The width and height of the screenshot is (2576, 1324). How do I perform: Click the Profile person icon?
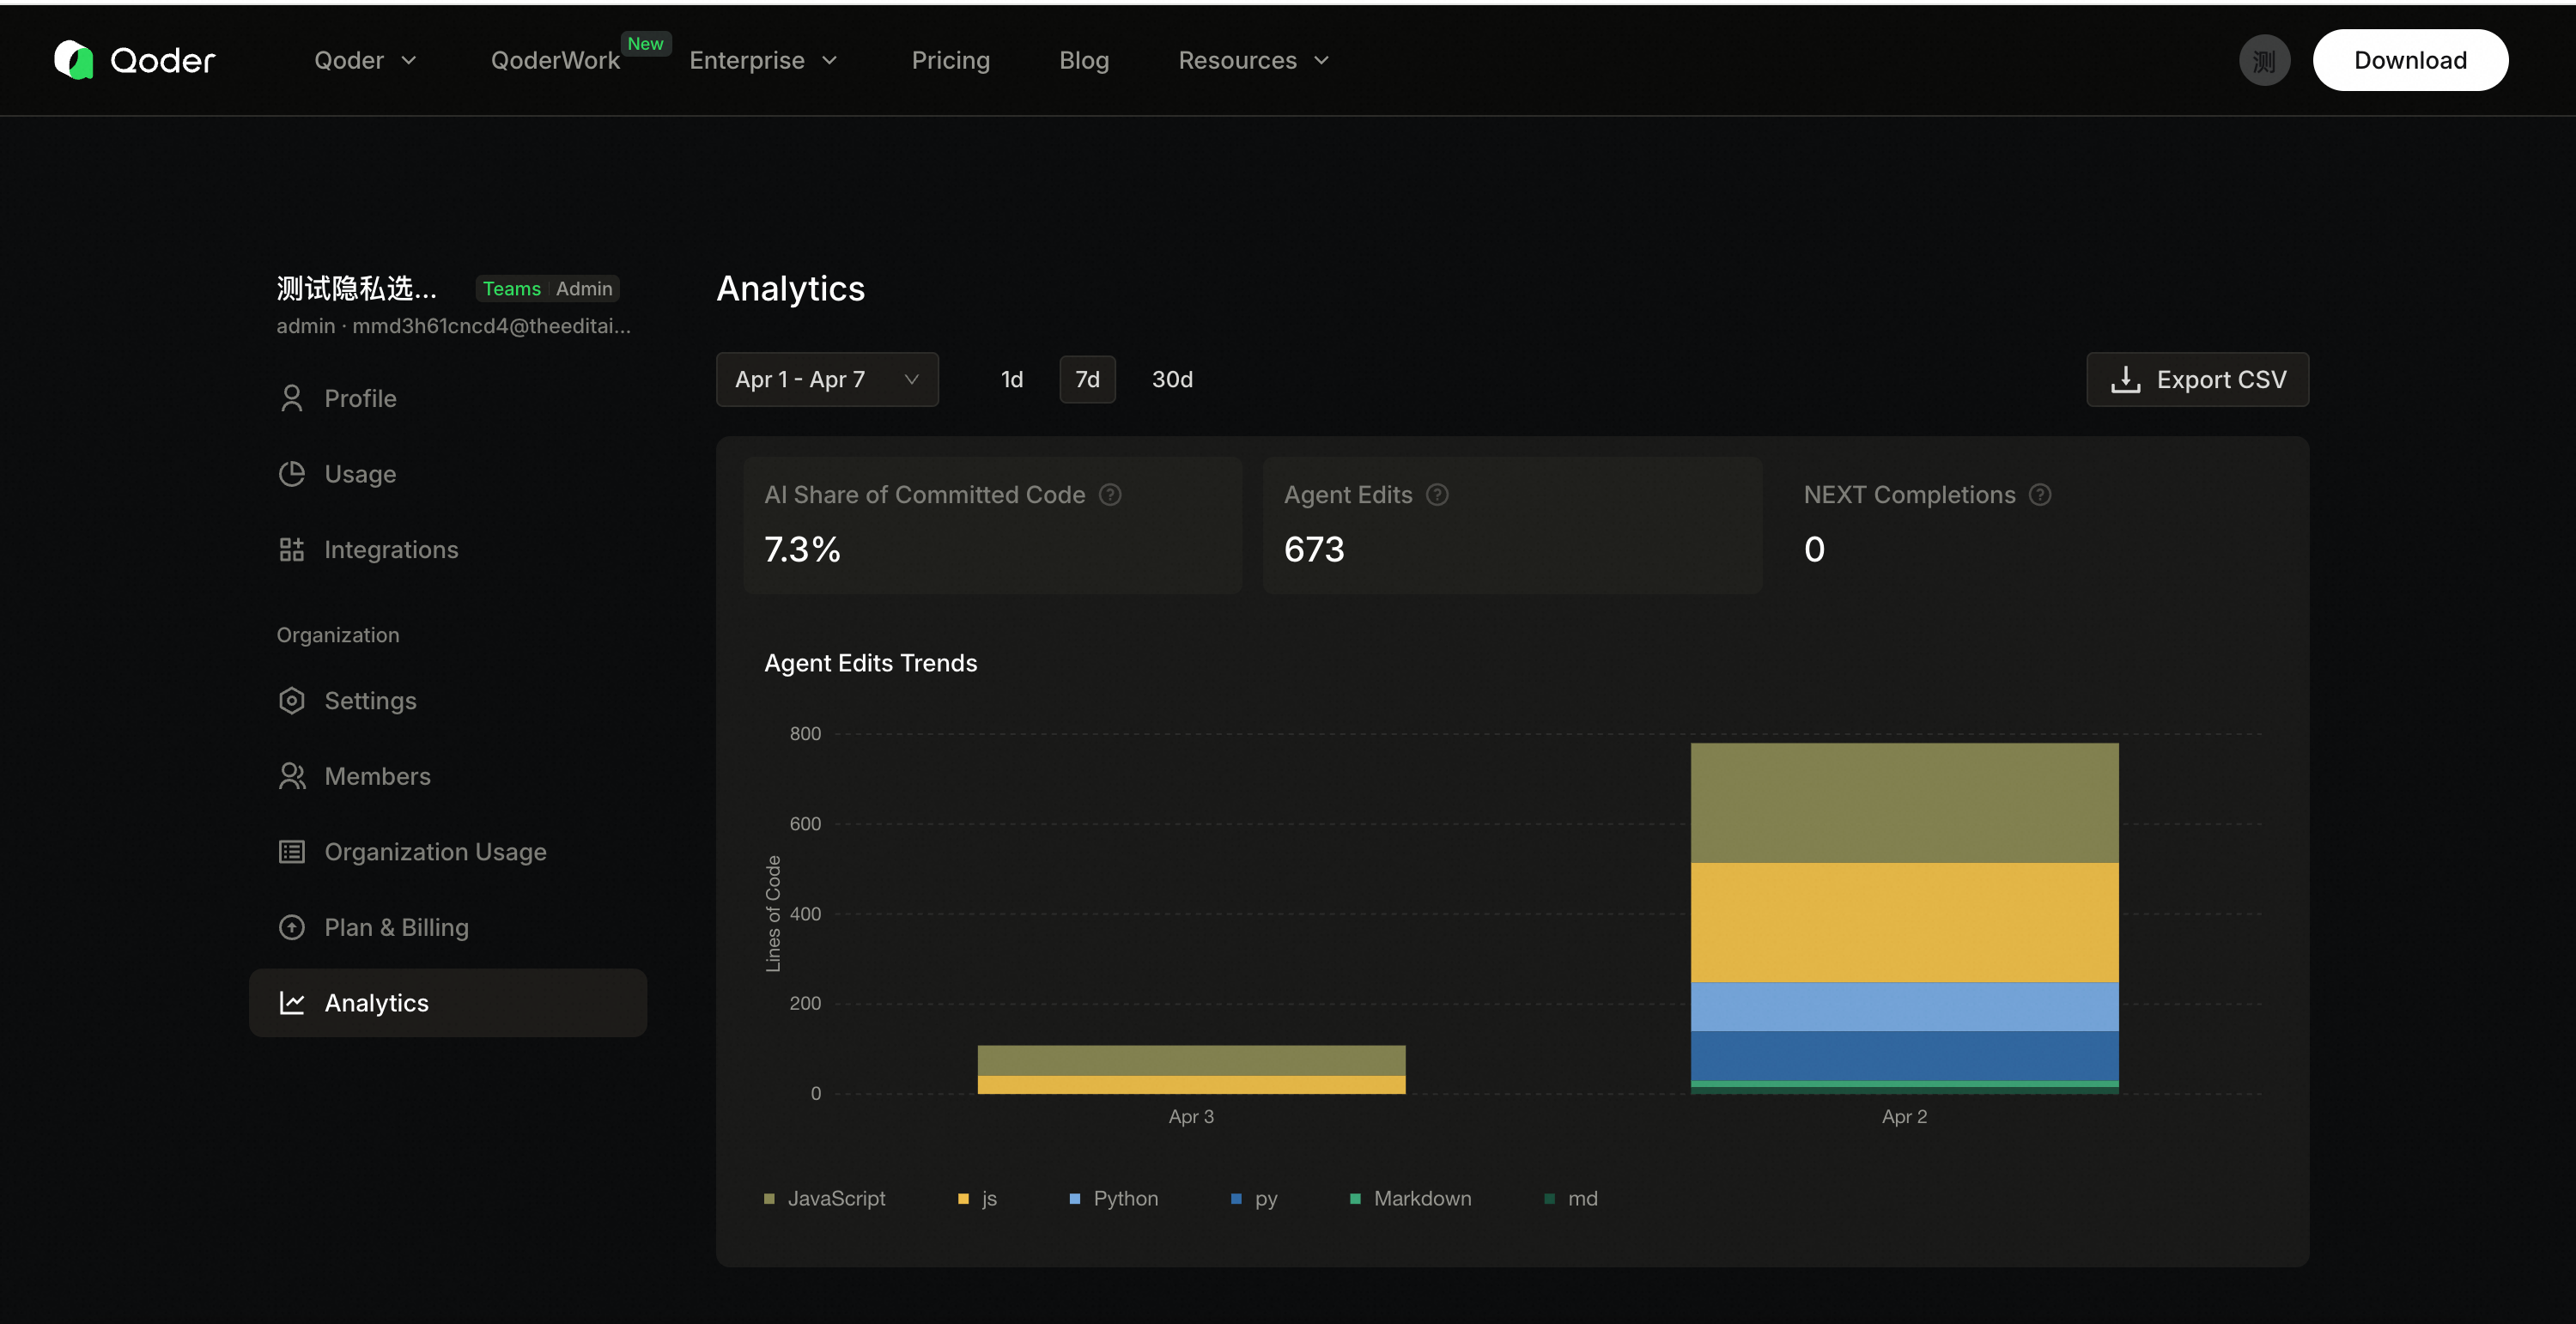coord(291,398)
